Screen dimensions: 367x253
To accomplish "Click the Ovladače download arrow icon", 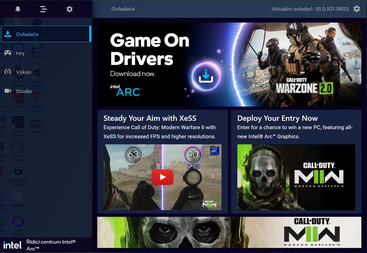I will (8, 34).
